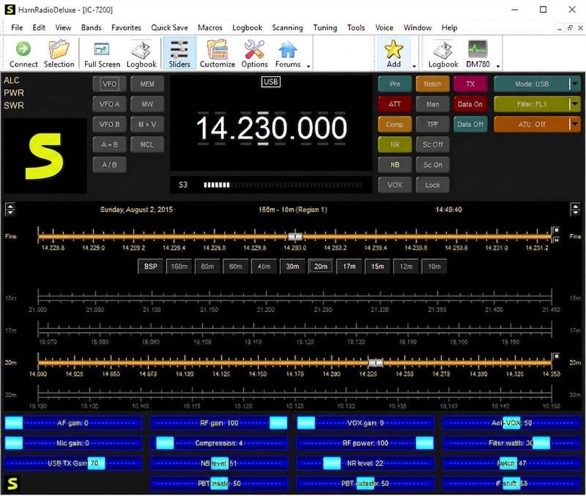The width and height of the screenshot is (586, 496).
Task: Adjust the USB TX Gain slider
Action: pos(72,463)
